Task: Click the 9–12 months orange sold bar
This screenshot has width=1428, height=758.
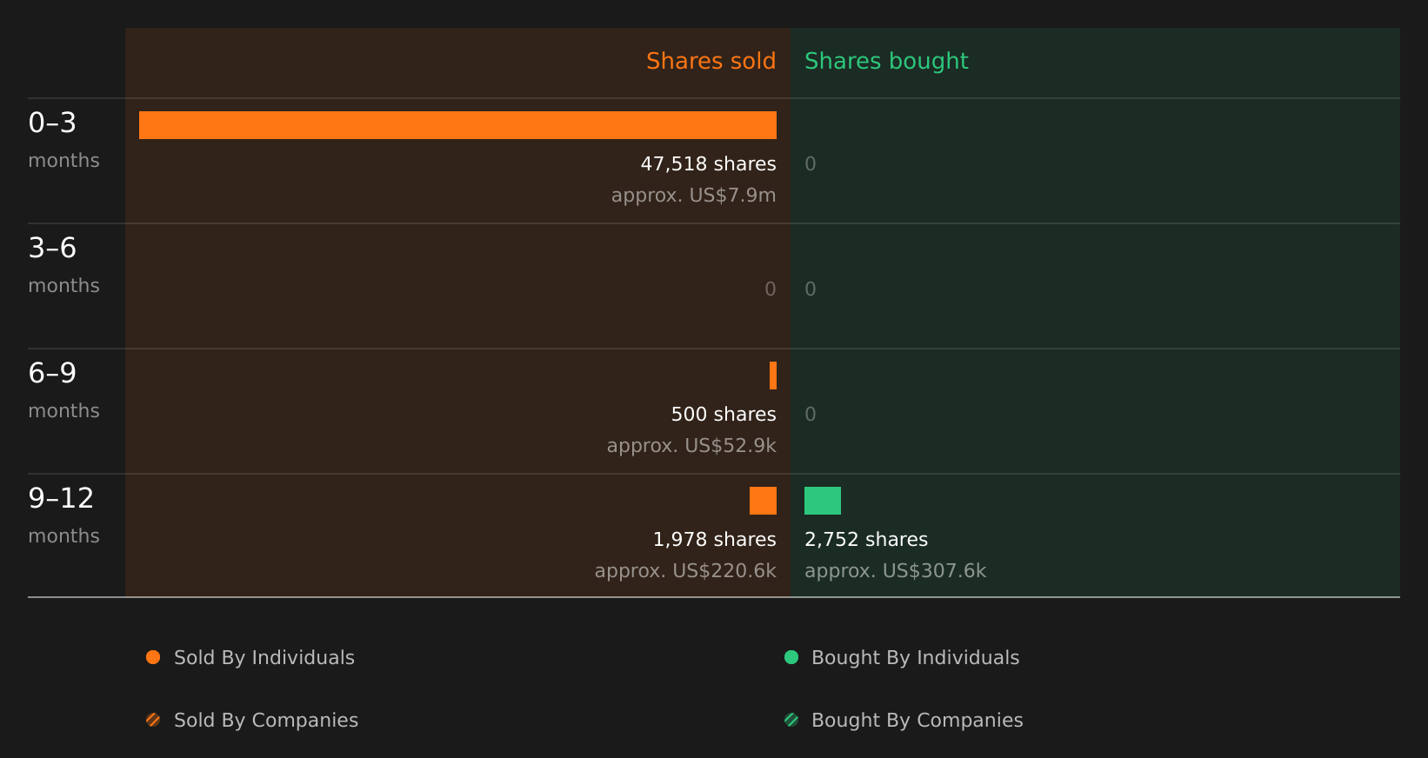Action: pyautogui.click(x=763, y=501)
